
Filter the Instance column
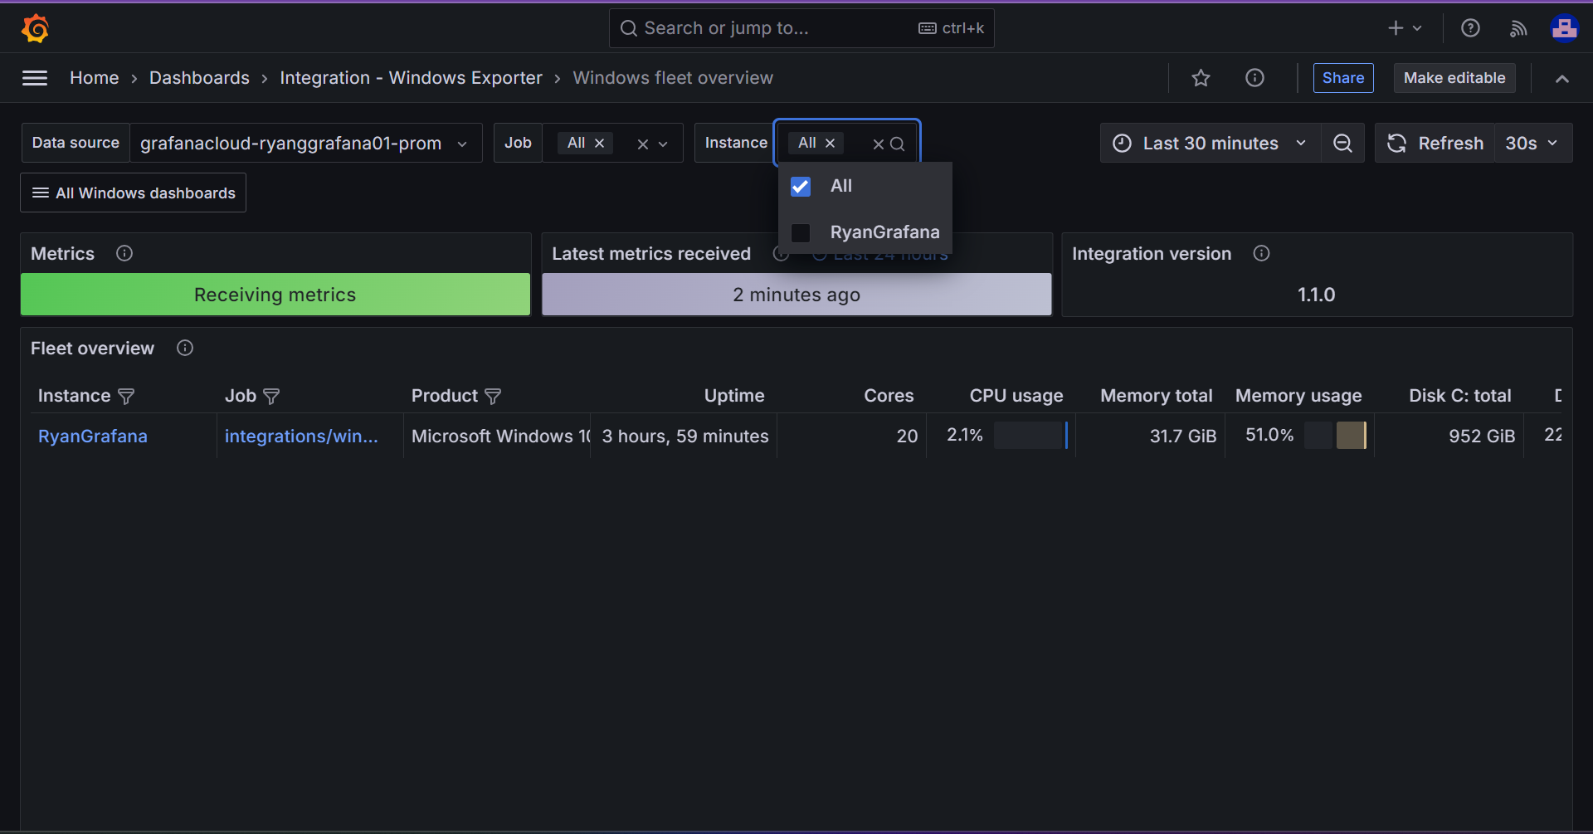pos(126,396)
